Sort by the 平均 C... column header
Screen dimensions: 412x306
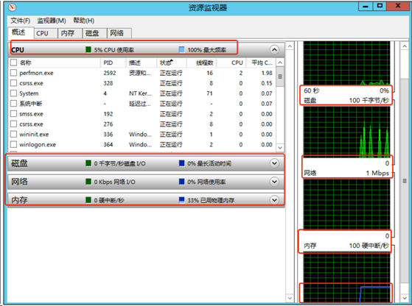261,63
